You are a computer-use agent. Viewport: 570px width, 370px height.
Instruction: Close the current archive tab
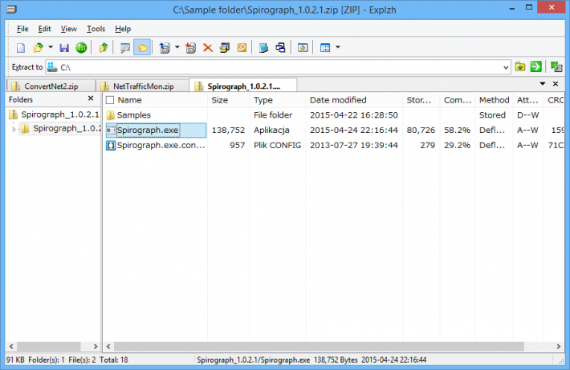[556, 84]
